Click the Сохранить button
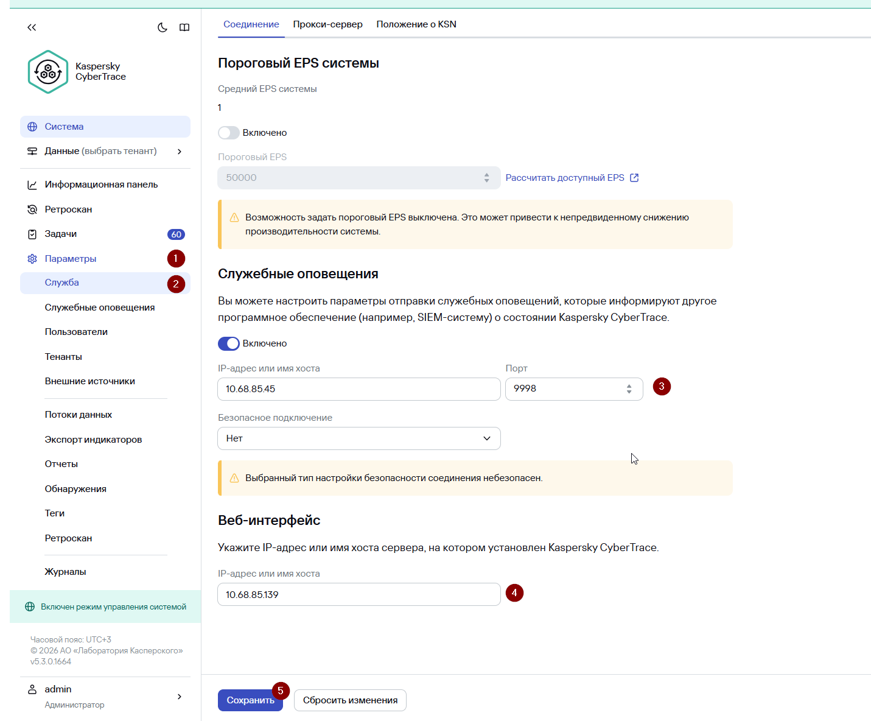This screenshot has height=721, width=871. [251, 700]
